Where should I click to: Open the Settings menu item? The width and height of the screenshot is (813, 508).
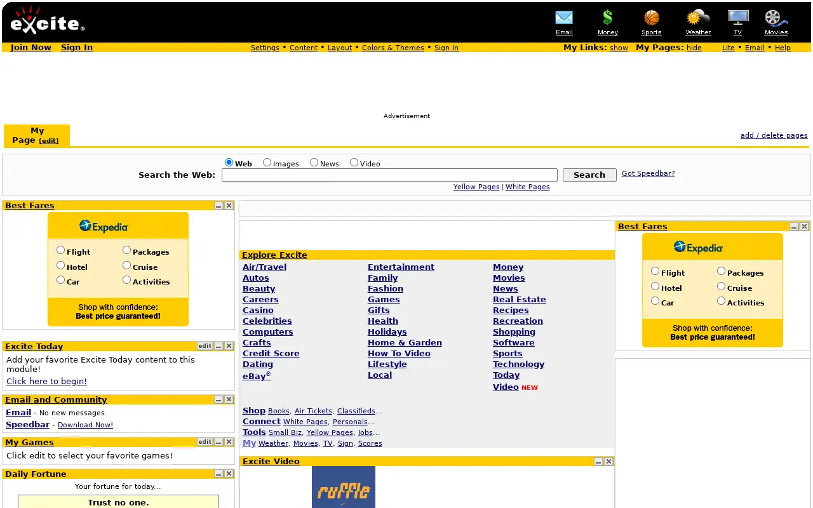(265, 48)
